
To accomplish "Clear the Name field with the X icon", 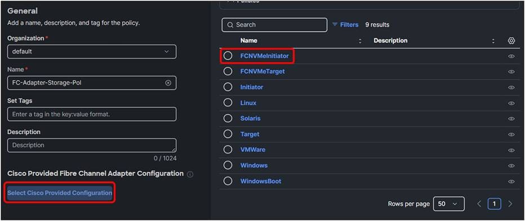I will 168,83.
